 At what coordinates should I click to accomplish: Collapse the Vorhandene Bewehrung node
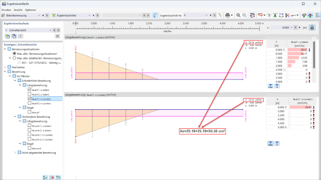coord(15,116)
